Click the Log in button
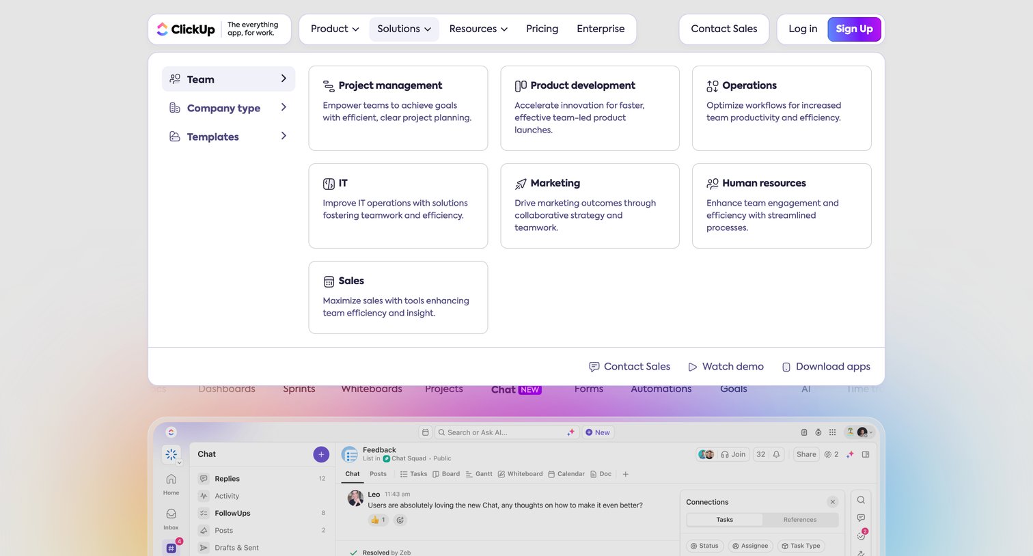Screen dimensions: 1033x556 [x=803, y=29]
